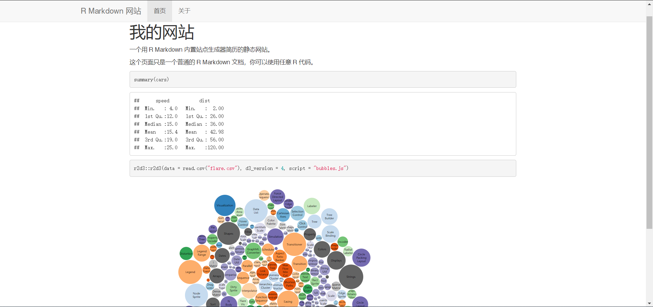Click the Transition bubble
The width and height of the screenshot is (653, 307).
point(300,264)
